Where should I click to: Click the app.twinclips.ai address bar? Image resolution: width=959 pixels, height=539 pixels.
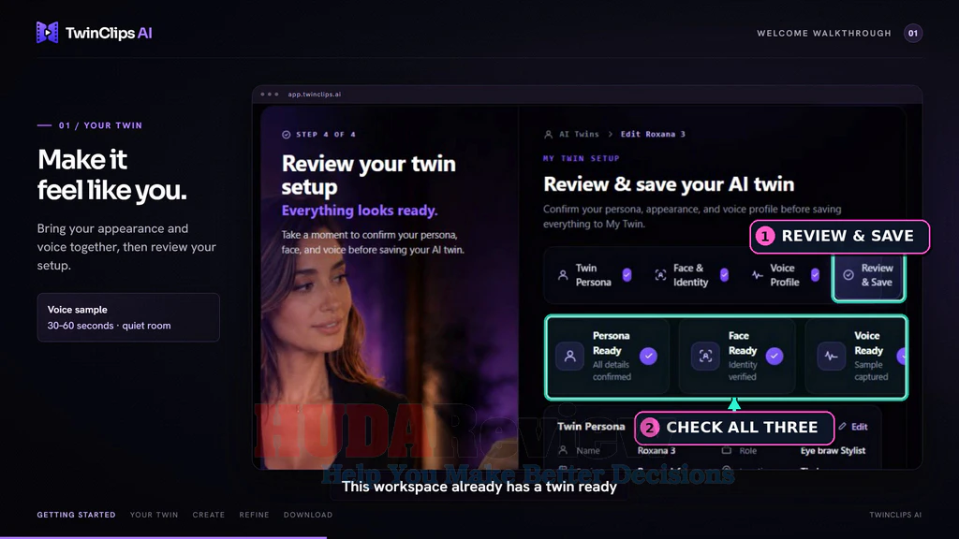[x=315, y=95]
